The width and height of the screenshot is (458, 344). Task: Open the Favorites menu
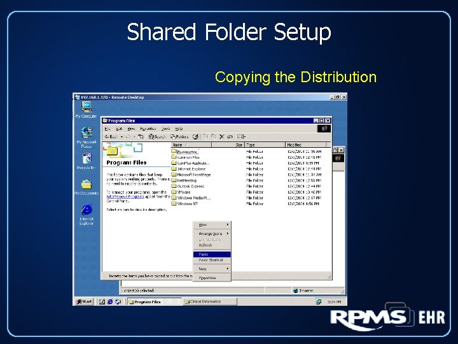[148, 129]
